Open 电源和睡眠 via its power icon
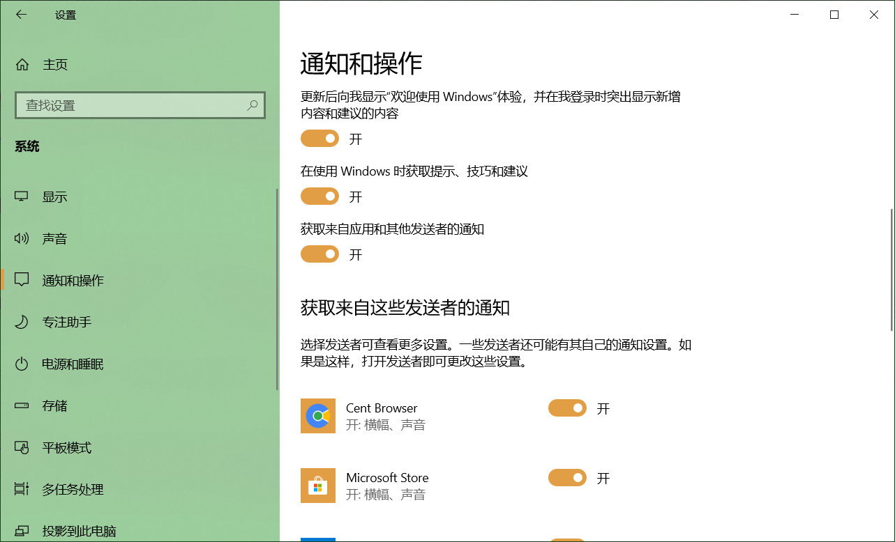Screen dimensions: 895x542 point(22,364)
